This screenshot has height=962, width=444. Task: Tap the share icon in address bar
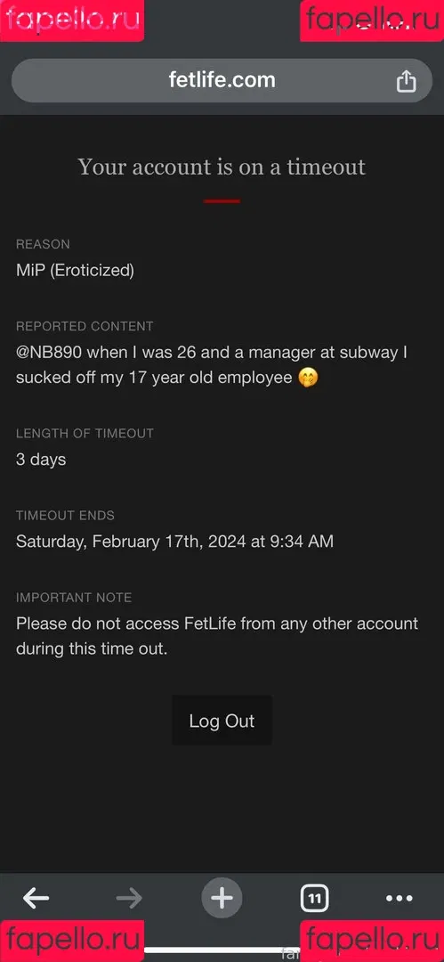(x=406, y=81)
